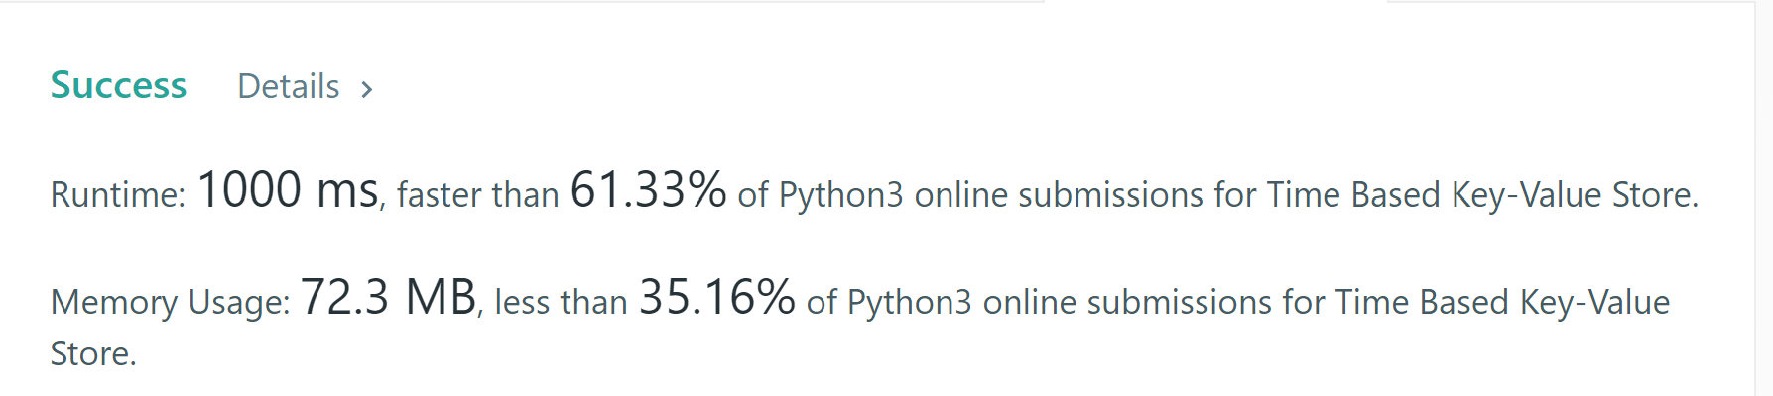Click the Memory Usage label
1773x396 pixels.
(170, 302)
